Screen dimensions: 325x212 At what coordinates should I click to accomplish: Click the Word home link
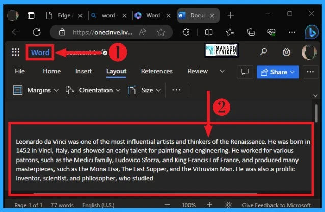(40, 52)
